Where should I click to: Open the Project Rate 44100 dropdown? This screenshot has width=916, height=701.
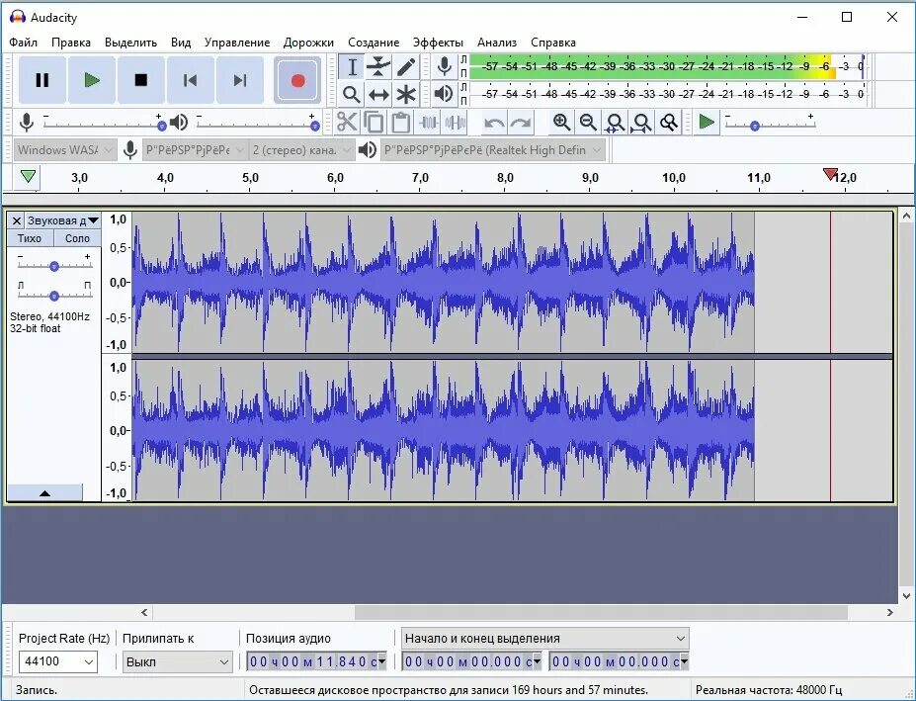(58, 661)
